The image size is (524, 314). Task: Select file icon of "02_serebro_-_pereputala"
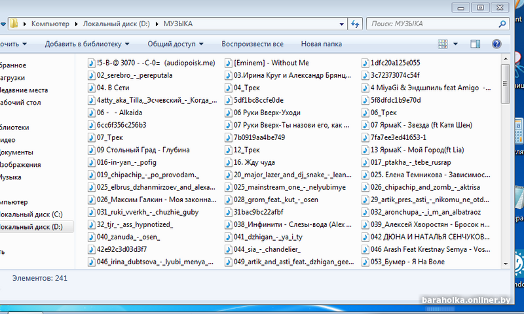91,75
